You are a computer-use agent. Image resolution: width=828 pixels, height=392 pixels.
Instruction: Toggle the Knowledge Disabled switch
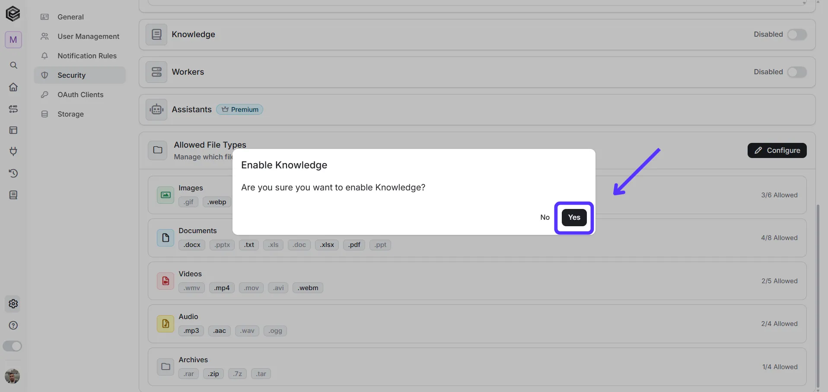pyautogui.click(x=797, y=35)
